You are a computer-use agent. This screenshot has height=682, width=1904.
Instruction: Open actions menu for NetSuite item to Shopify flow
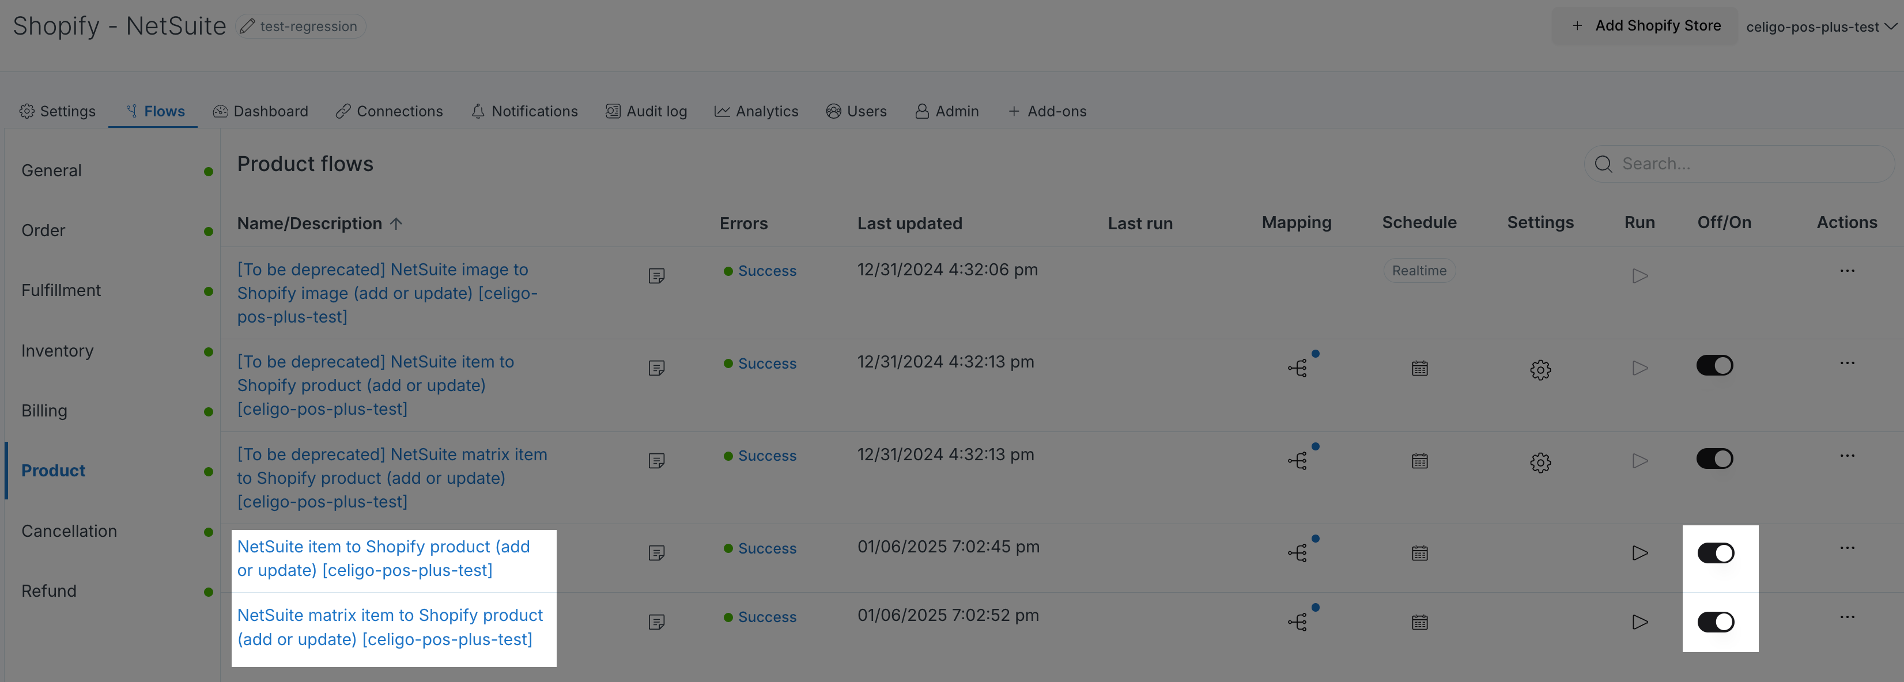pyautogui.click(x=1847, y=548)
